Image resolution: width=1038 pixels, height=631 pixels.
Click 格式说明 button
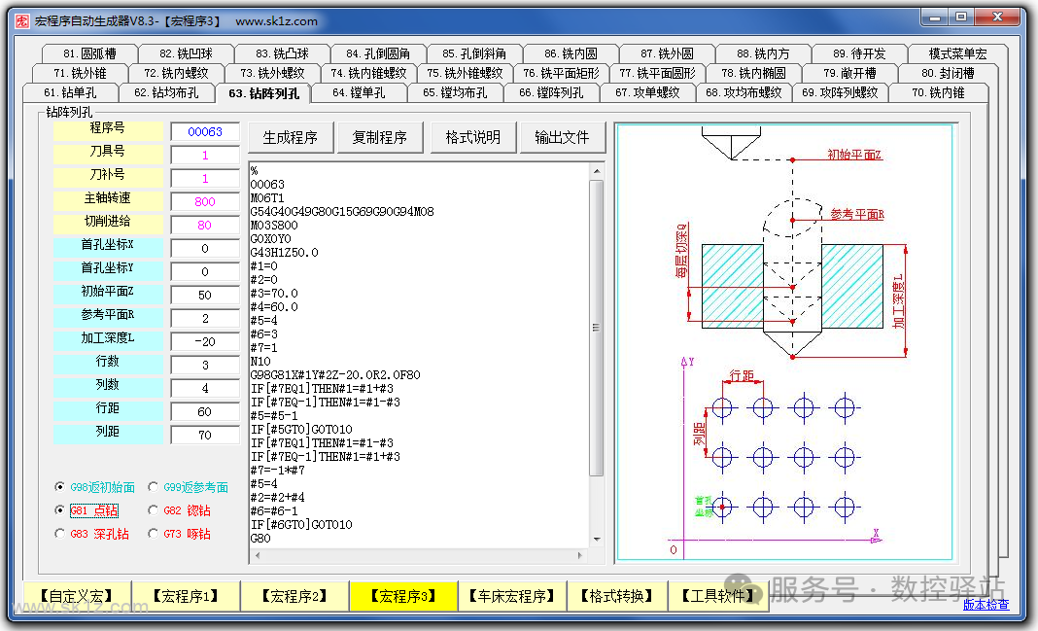[x=472, y=138]
